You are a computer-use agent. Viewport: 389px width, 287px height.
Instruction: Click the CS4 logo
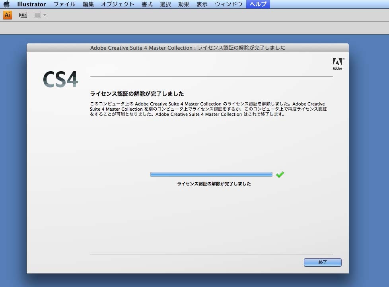(60, 79)
